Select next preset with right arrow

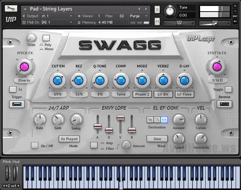coord(146,9)
